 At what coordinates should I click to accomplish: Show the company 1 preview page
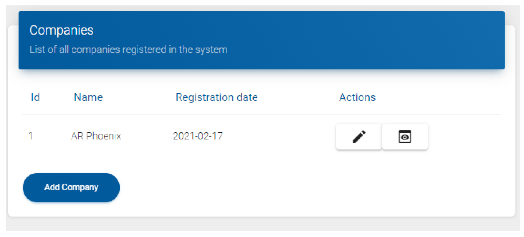coord(405,137)
